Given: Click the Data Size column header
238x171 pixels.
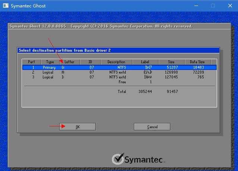Looking at the screenshot, I should tap(197, 62).
